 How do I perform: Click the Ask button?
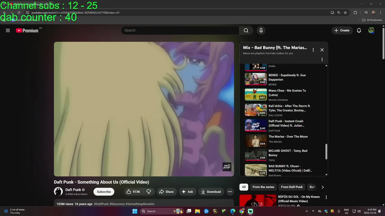[188, 192]
